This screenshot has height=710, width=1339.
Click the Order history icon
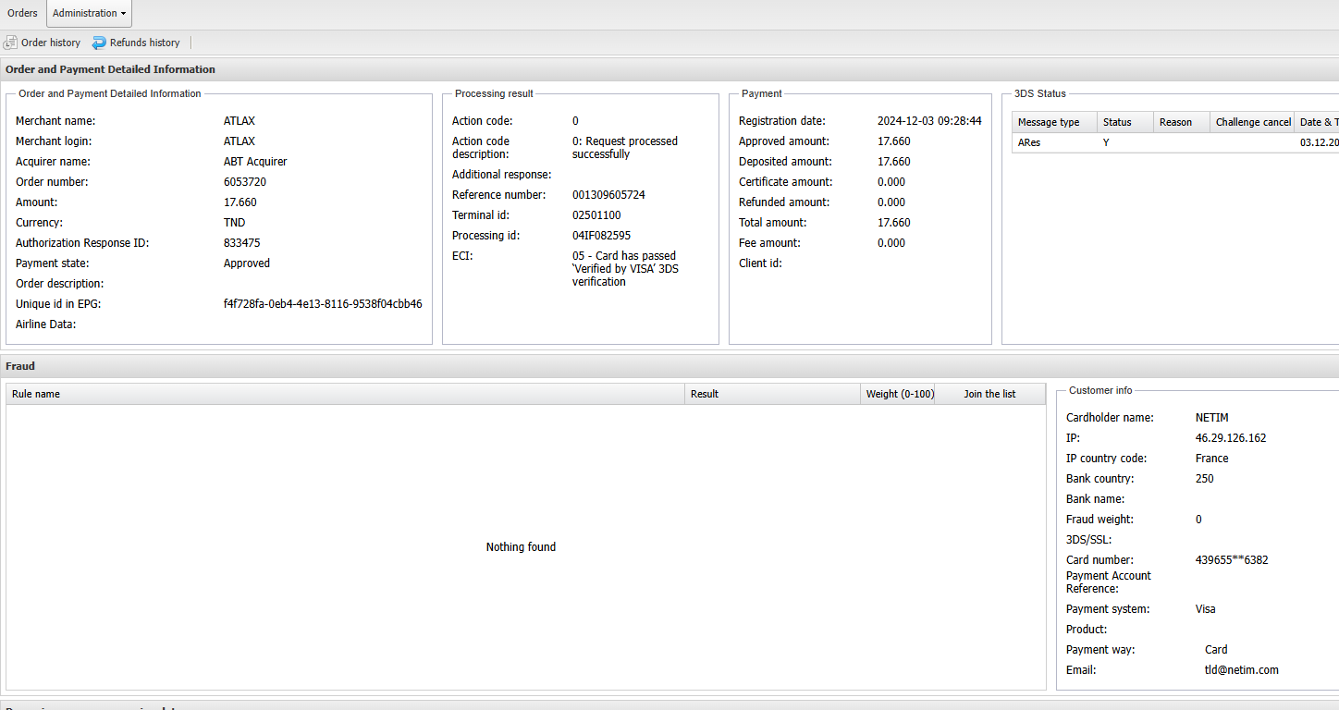pyautogui.click(x=10, y=43)
